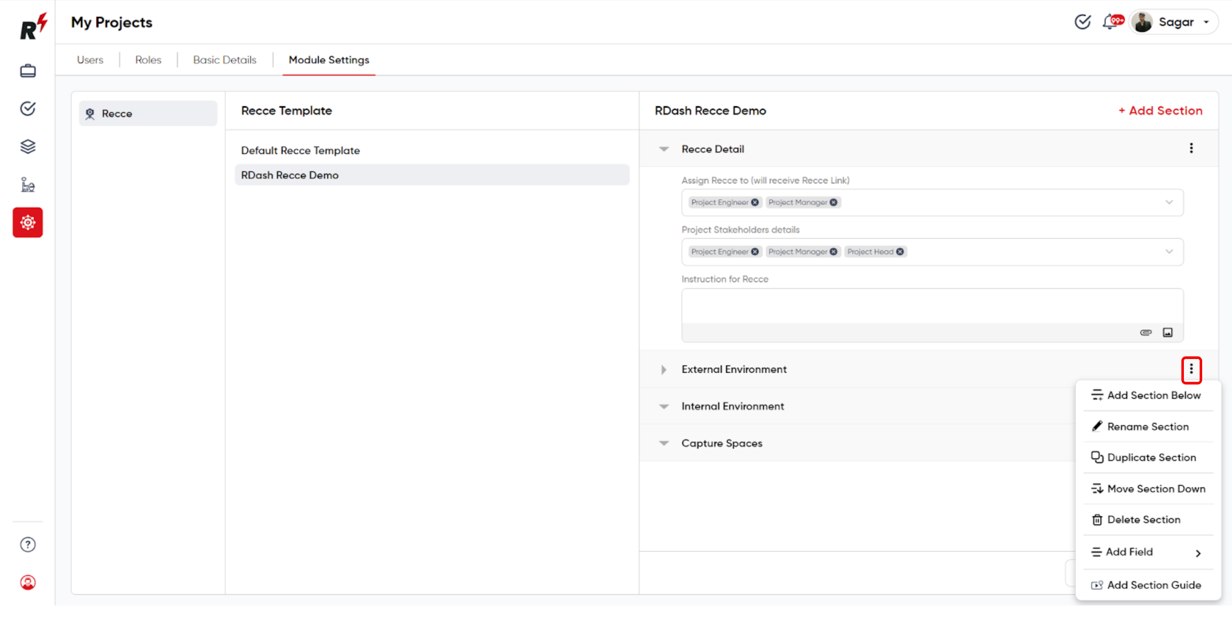Click the help question mark icon
1232x628 pixels.
[27, 544]
